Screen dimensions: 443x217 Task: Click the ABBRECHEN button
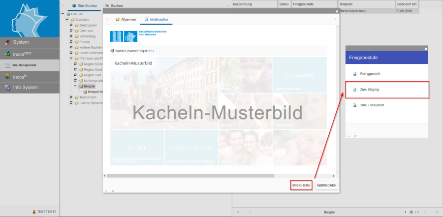(x=326, y=185)
